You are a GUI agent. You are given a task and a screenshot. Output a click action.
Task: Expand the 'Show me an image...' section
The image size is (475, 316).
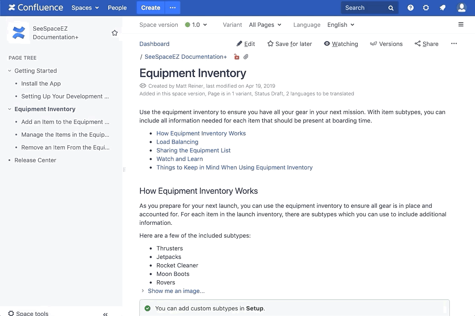(x=176, y=291)
